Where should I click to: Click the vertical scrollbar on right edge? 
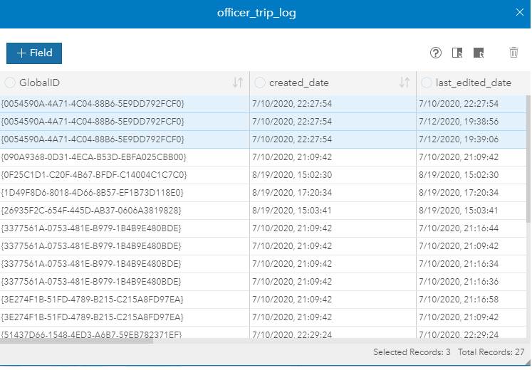tap(528, 157)
